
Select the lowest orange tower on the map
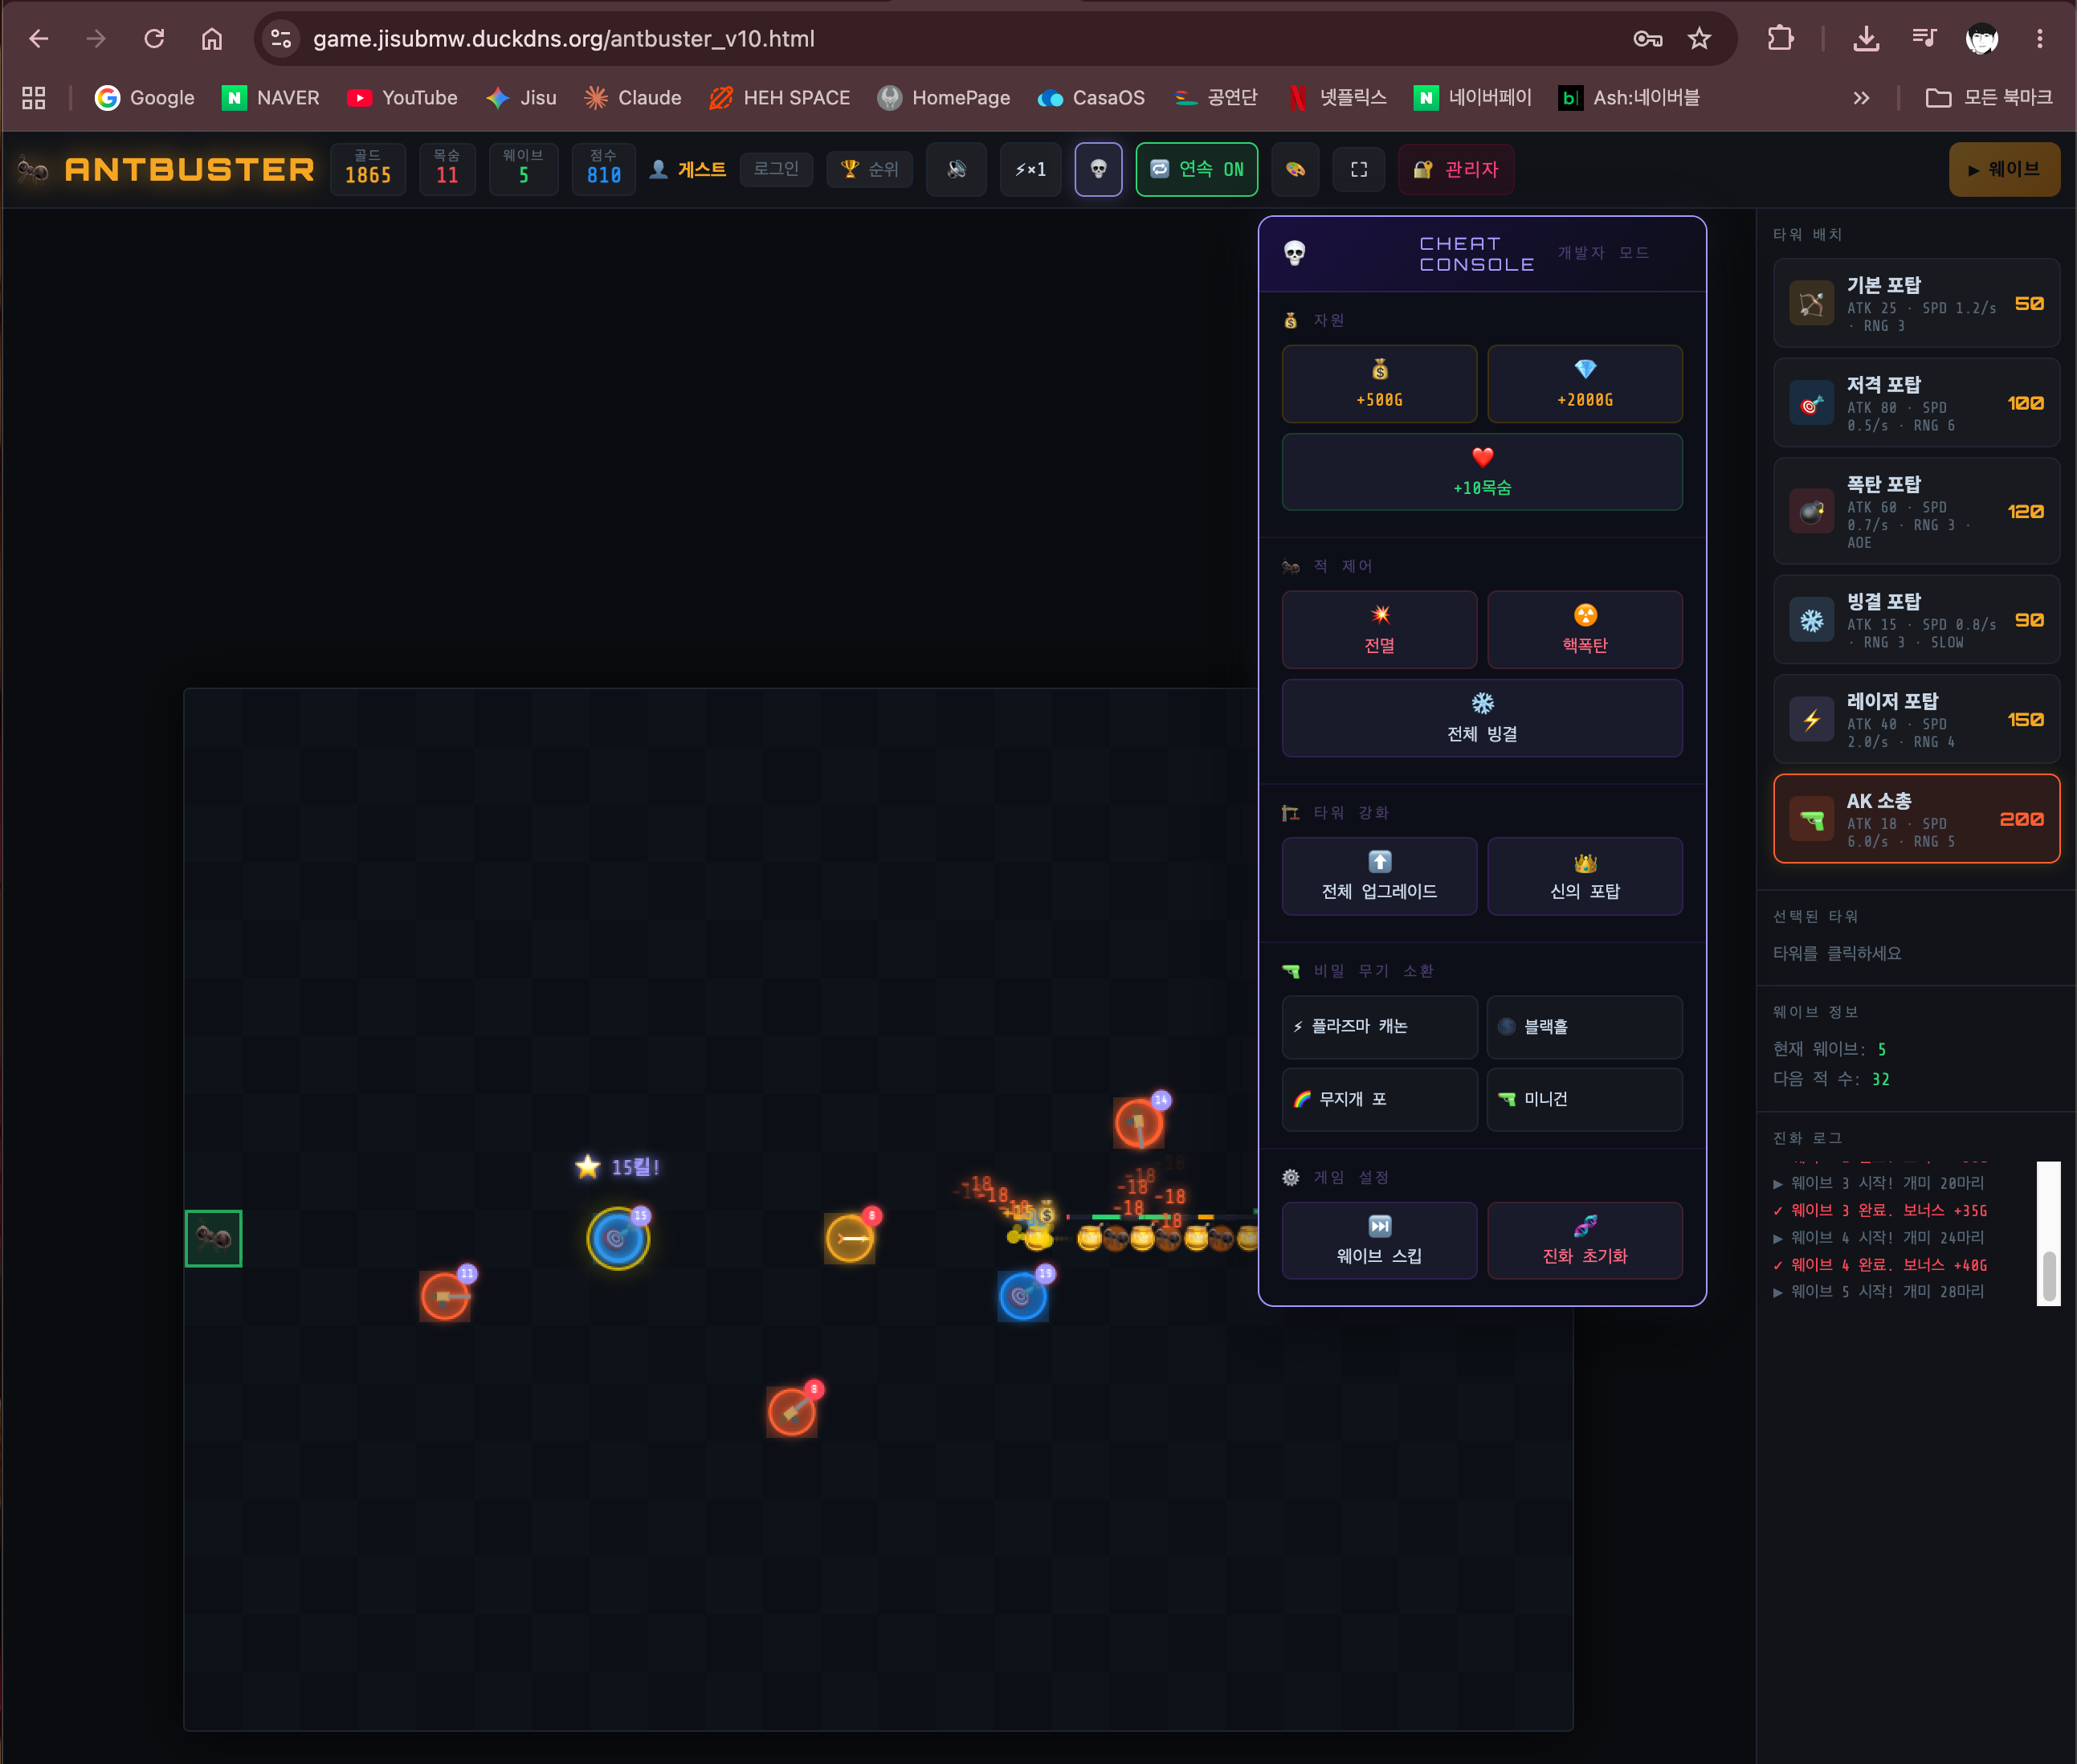[792, 1412]
